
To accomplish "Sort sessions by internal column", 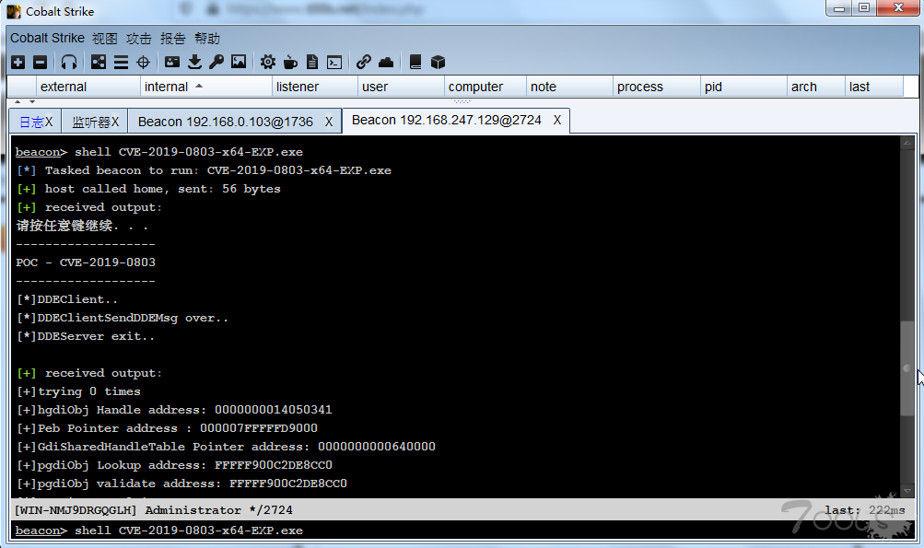I will click(206, 87).
